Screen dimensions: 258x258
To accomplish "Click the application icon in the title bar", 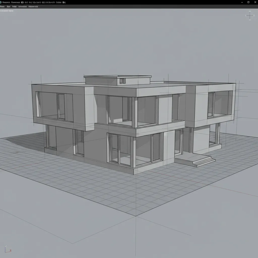I will coord(1,2).
